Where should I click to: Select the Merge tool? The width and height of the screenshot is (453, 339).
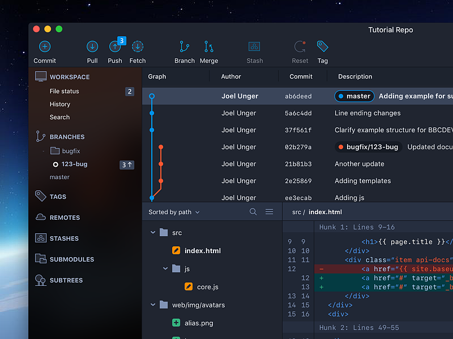(x=209, y=47)
